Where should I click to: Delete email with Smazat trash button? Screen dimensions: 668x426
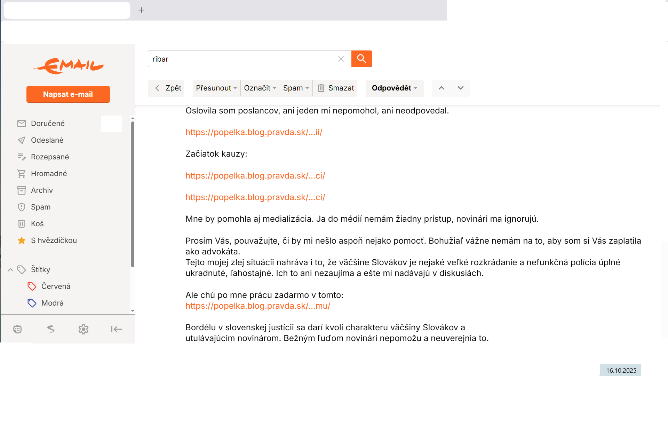pos(335,88)
